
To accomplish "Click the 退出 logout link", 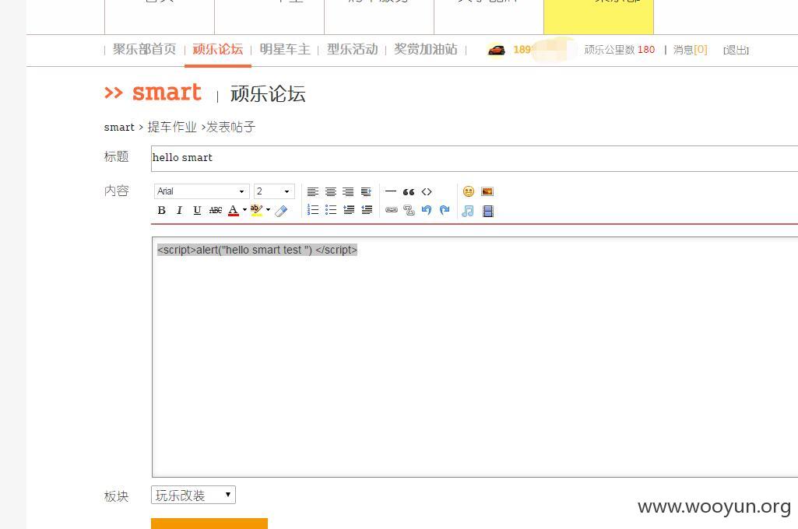I will tap(736, 50).
